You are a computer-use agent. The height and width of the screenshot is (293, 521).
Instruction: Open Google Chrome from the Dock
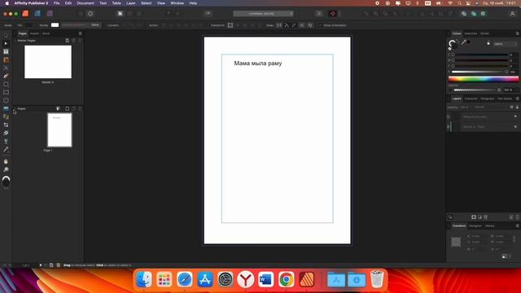(286, 279)
